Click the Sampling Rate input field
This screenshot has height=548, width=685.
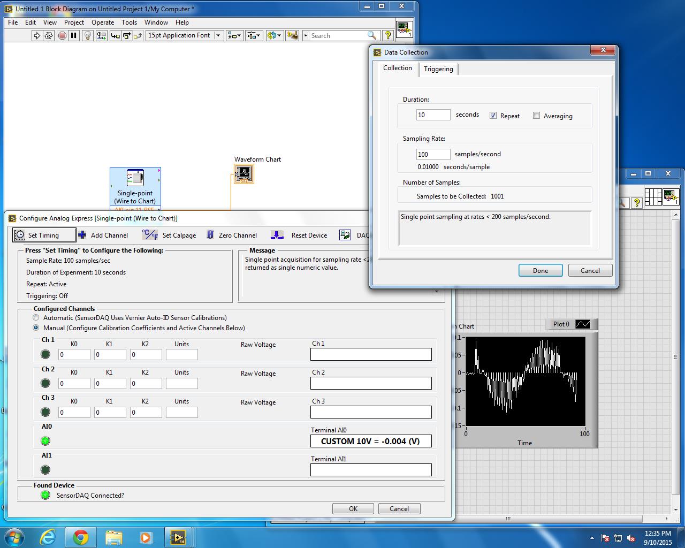click(x=433, y=154)
